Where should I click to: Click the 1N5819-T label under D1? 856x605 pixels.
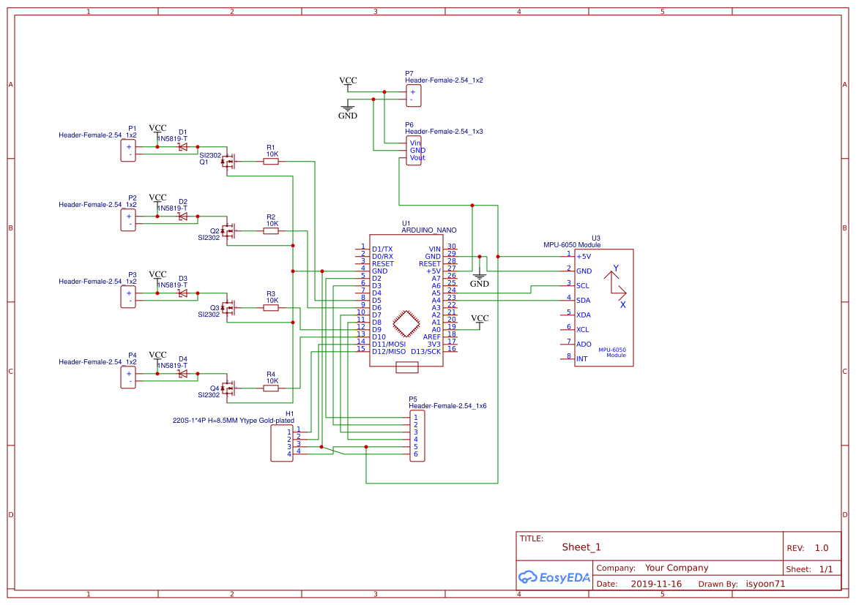(173, 139)
